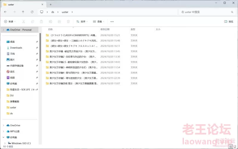This screenshot has width=238, height=149.
Task: Sort by 名称 column header
Action: click(x=50, y=29)
